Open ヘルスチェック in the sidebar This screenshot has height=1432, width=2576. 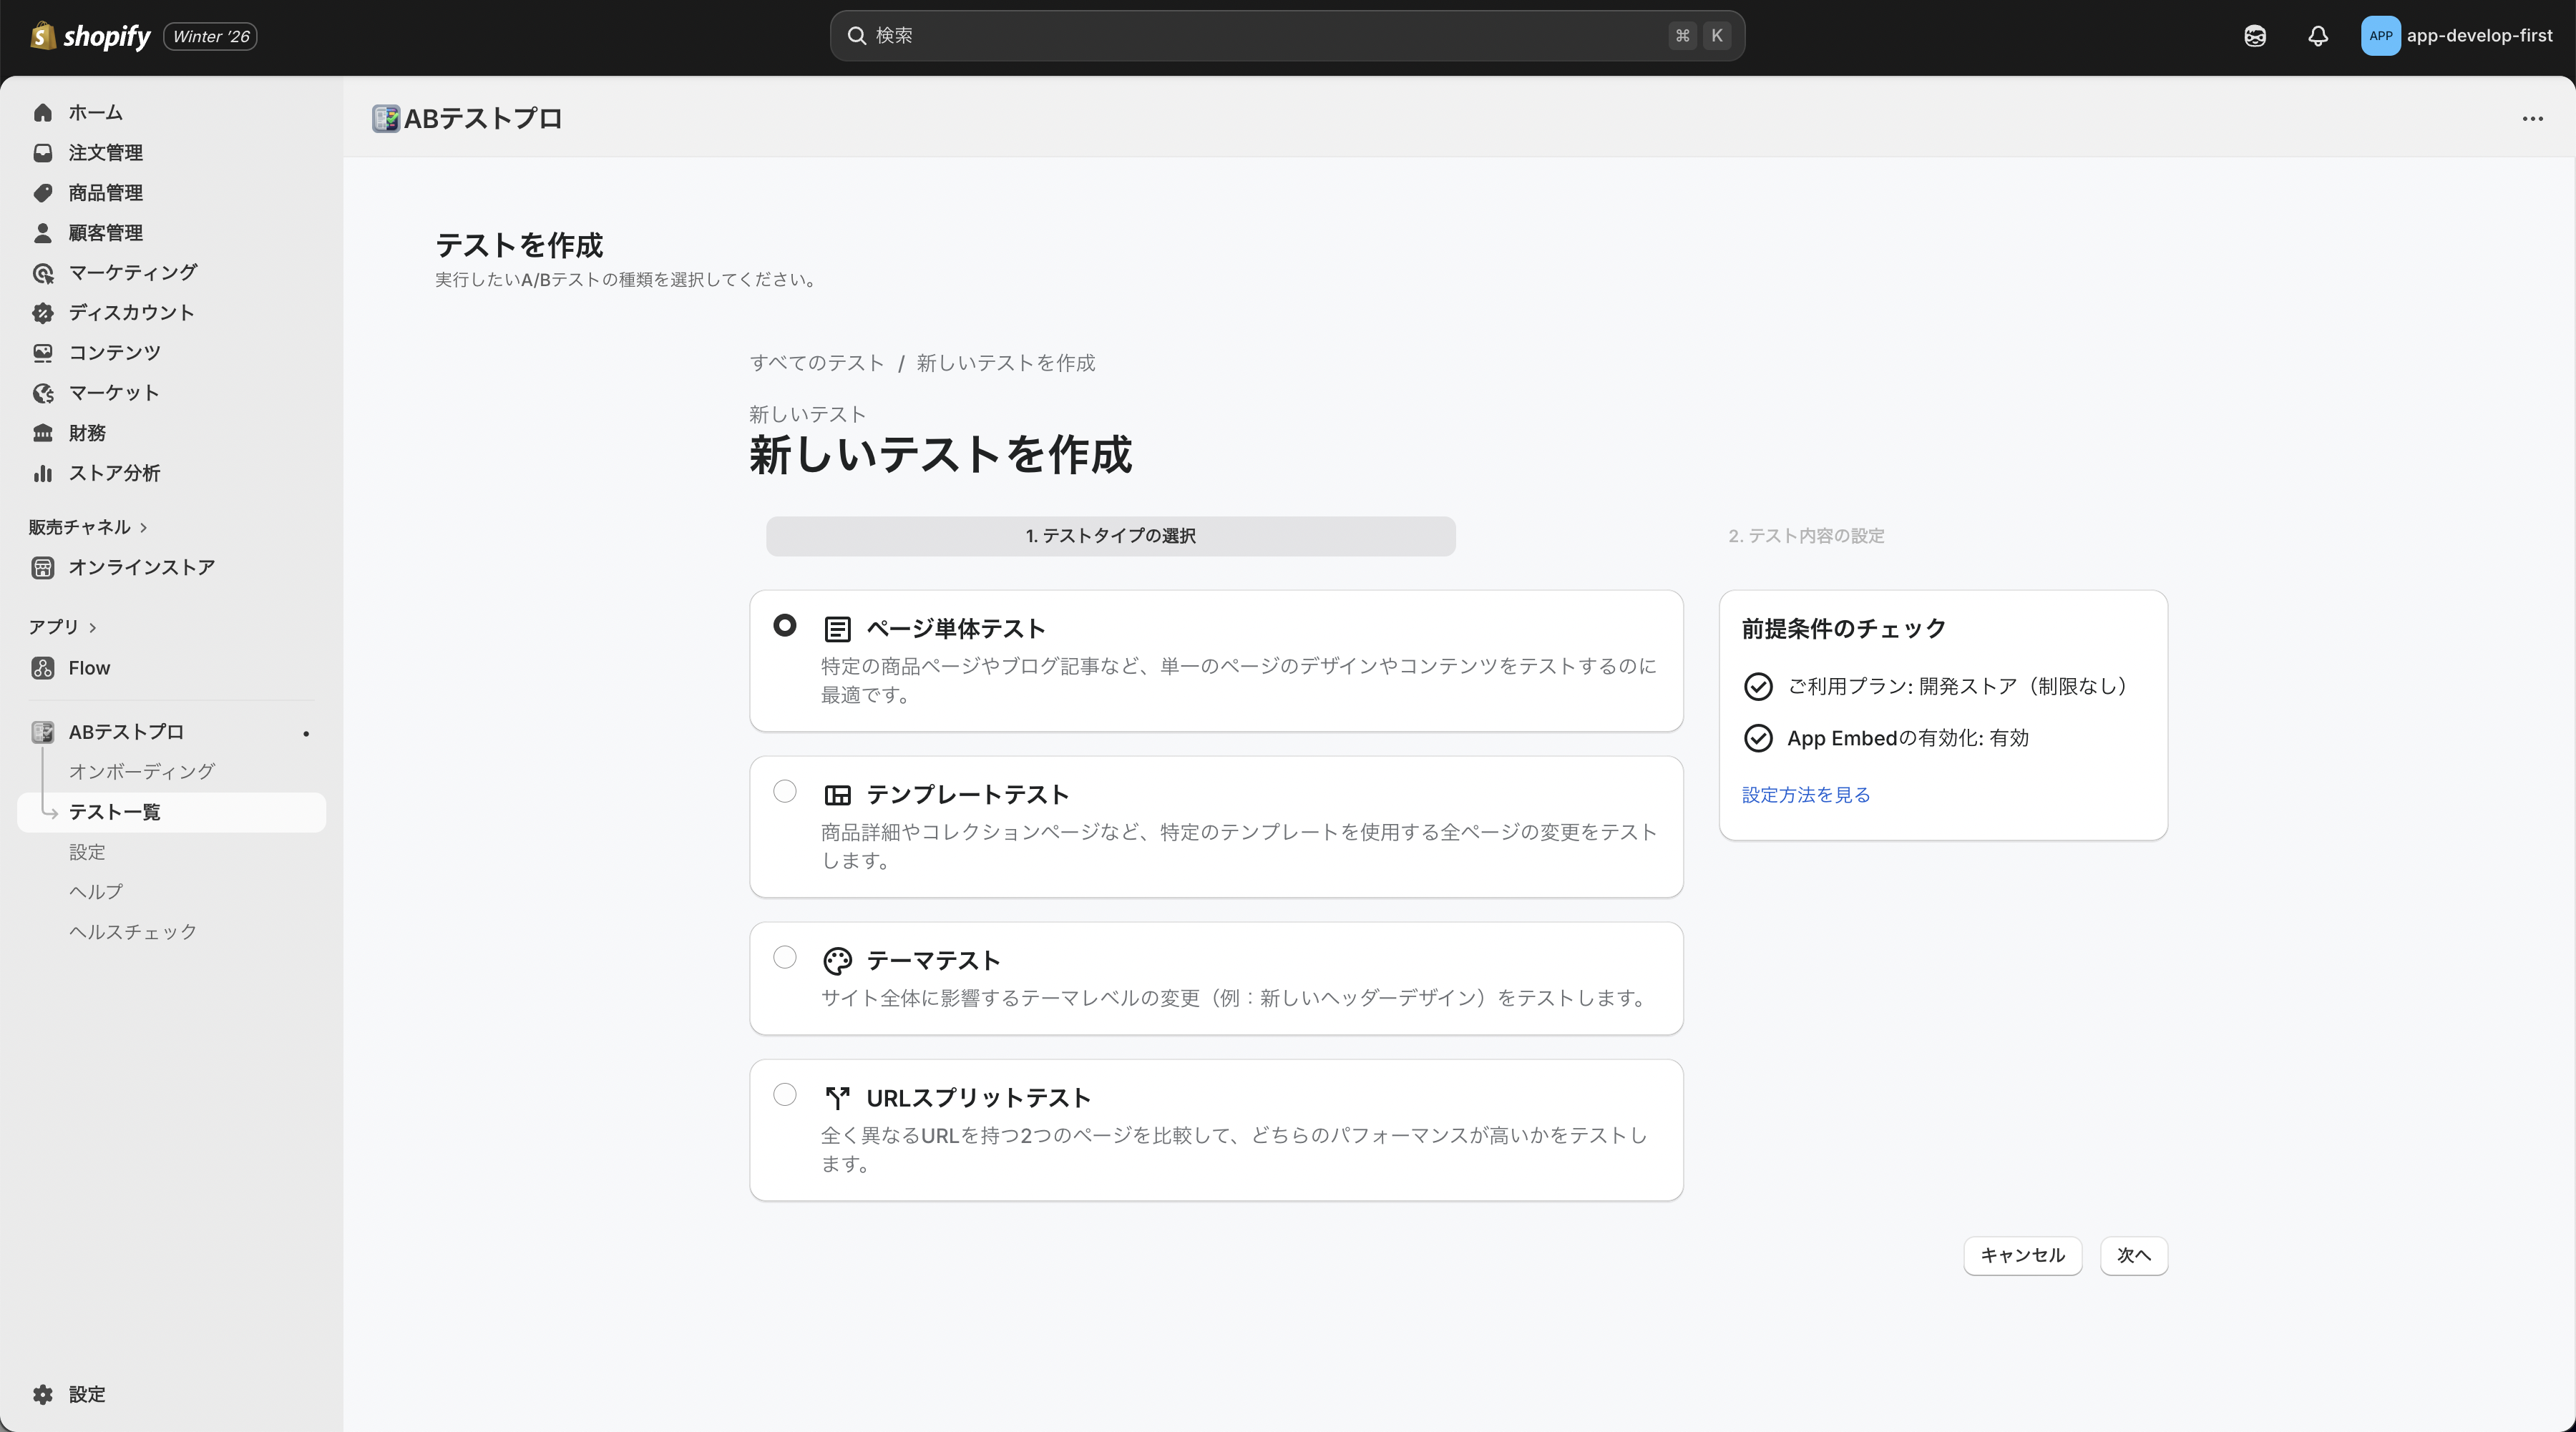(133, 931)
